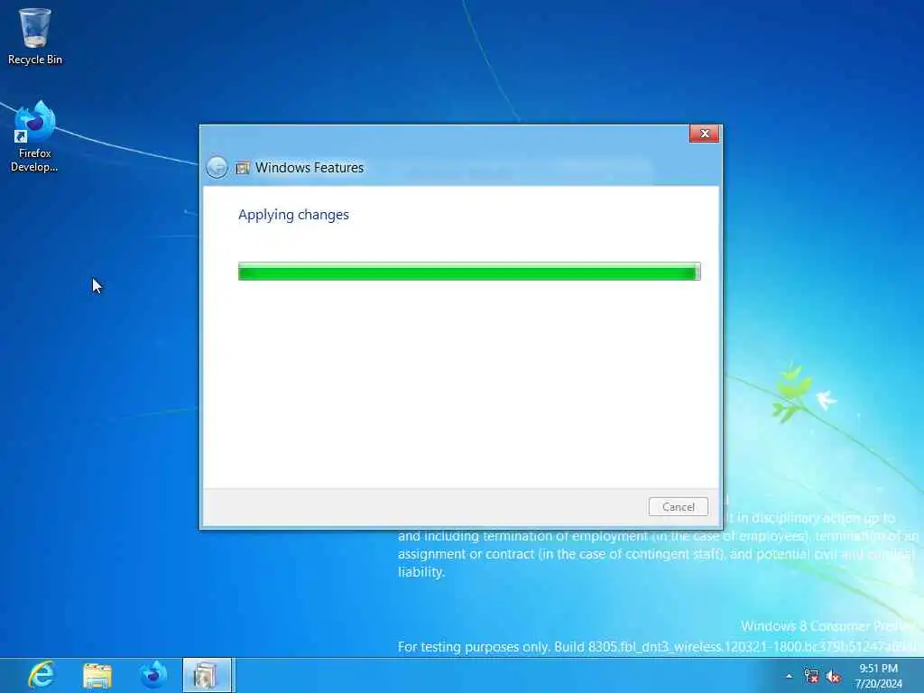
Task: Cancel the Applying changes operation
Action: pyautogui.click(x=678, y=507)
